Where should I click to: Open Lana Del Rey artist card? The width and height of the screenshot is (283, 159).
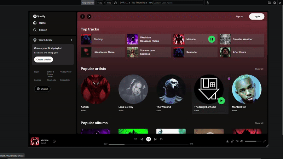tap(133, 93)
